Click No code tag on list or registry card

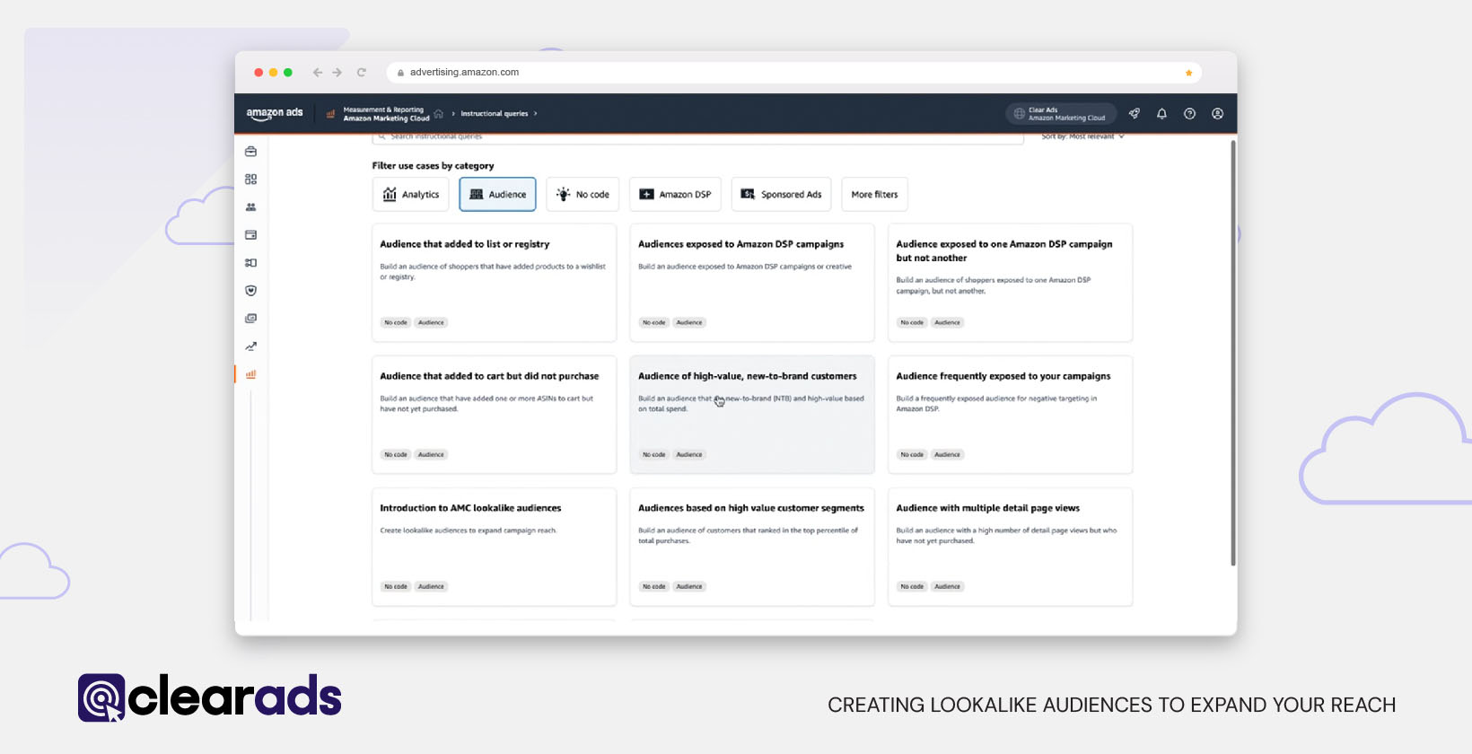tap(396, 322)
